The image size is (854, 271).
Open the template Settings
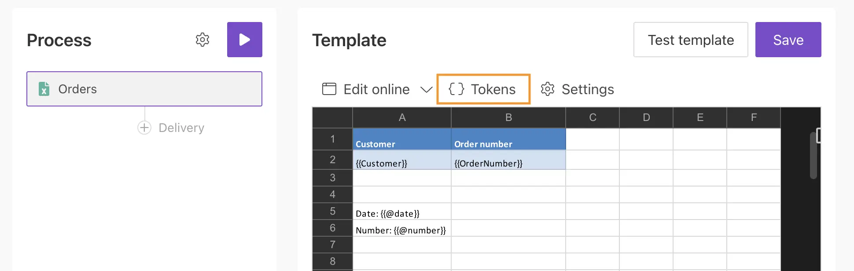click(x=577, y=89)
